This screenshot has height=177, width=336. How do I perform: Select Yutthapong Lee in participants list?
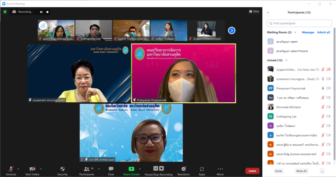pos(286,117)
